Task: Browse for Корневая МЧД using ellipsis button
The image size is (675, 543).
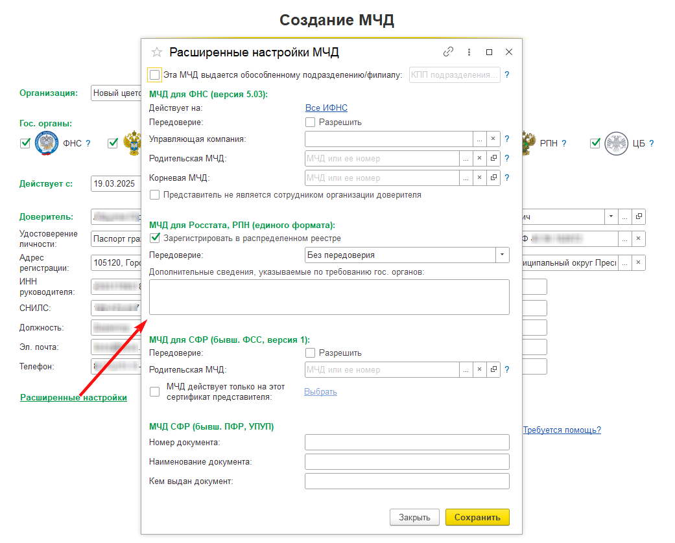Action: coord(466,178)
